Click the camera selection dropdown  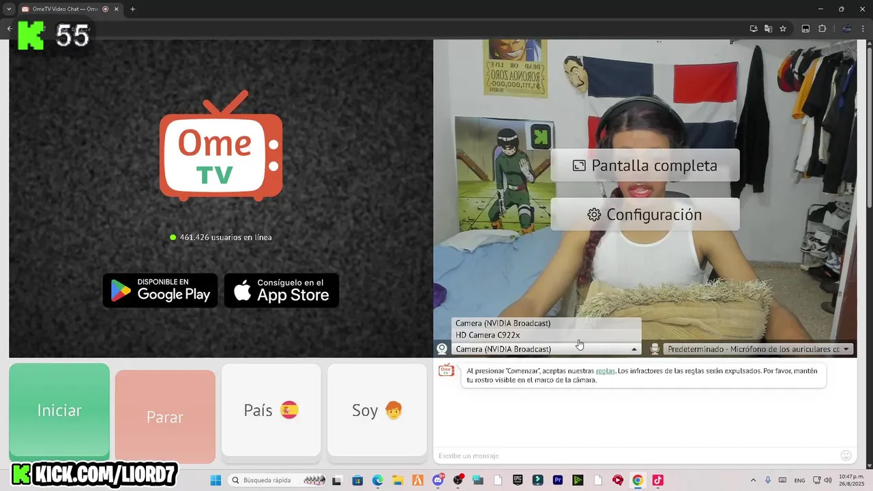point(546,349)
